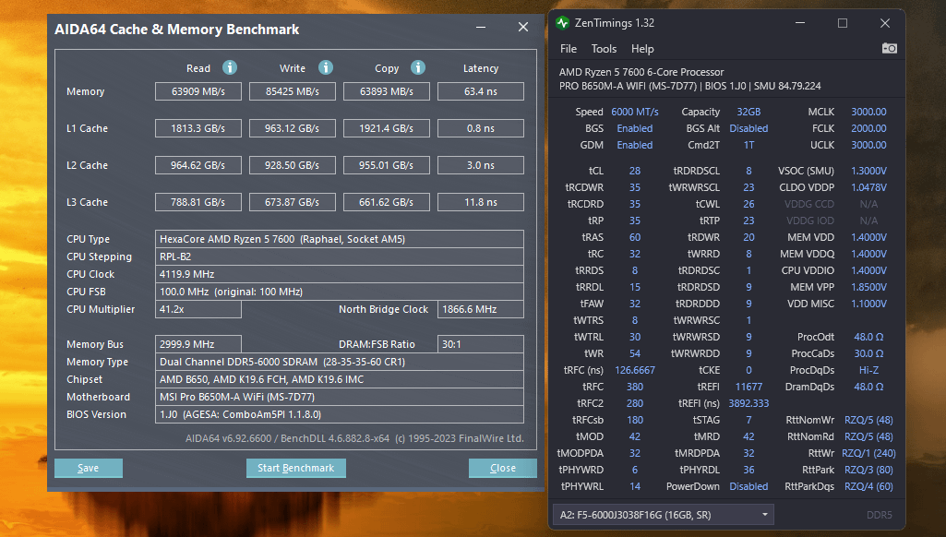946x537 pixels.
Task: Click the Cmd2T 1T value
Action: [x=748, y=145]
